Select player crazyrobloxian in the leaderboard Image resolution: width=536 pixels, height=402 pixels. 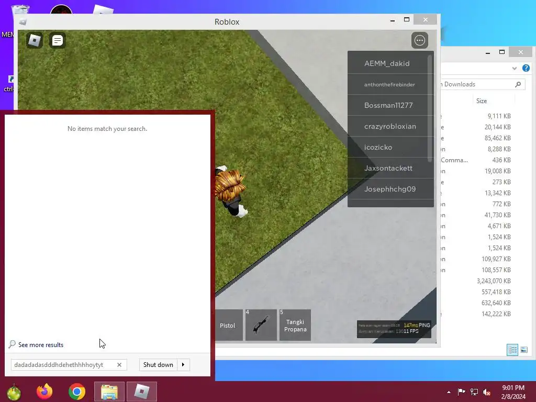[390, 126]
